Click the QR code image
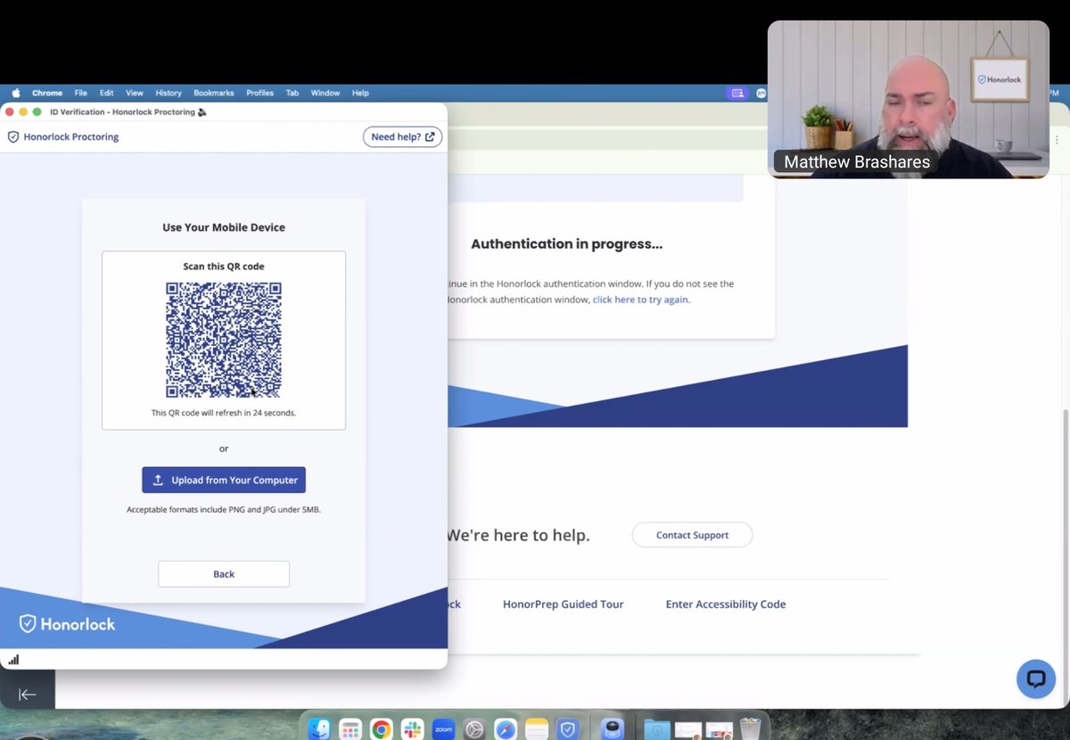 click(224, 340)
